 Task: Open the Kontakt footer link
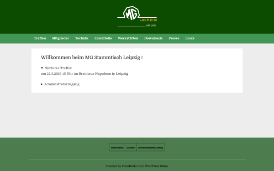point(131,148)
